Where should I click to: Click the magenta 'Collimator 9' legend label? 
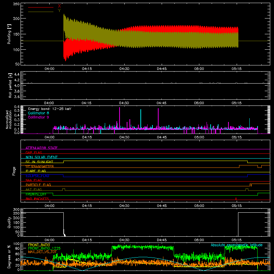click(38, 117)
